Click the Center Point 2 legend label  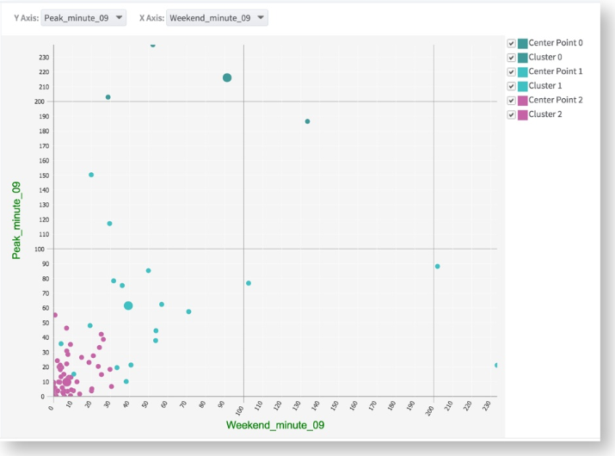tap(556, 100)
